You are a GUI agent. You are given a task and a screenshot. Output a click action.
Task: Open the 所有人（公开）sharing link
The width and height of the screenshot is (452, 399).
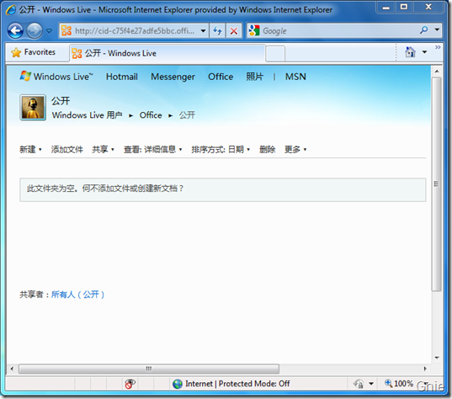tap(77, 295)
